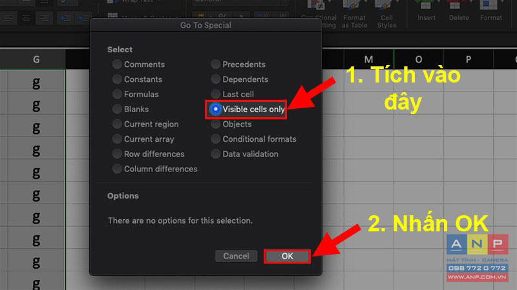517x290 pixels.
Task: Select column P header
Action: [468, 59]
